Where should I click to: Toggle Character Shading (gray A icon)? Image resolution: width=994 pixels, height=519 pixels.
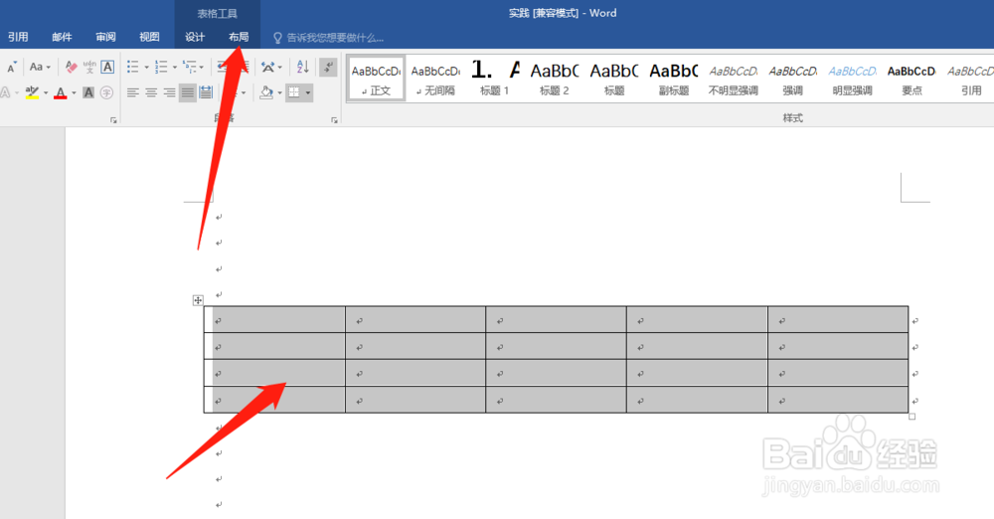88,92
